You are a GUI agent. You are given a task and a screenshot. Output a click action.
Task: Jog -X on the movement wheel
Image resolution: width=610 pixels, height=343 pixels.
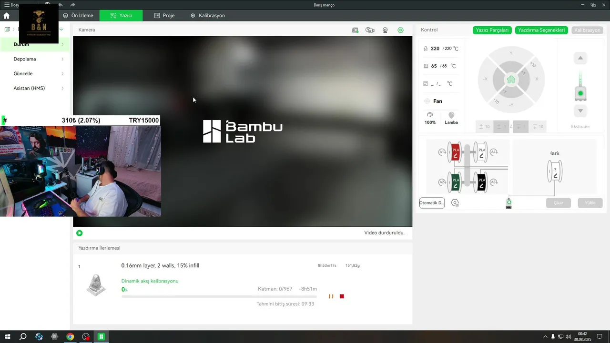point(485,80)
